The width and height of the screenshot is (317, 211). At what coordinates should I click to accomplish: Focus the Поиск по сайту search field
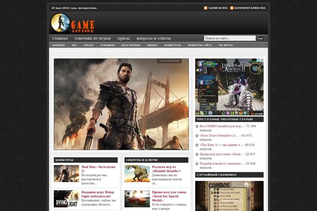pos(230,38)
